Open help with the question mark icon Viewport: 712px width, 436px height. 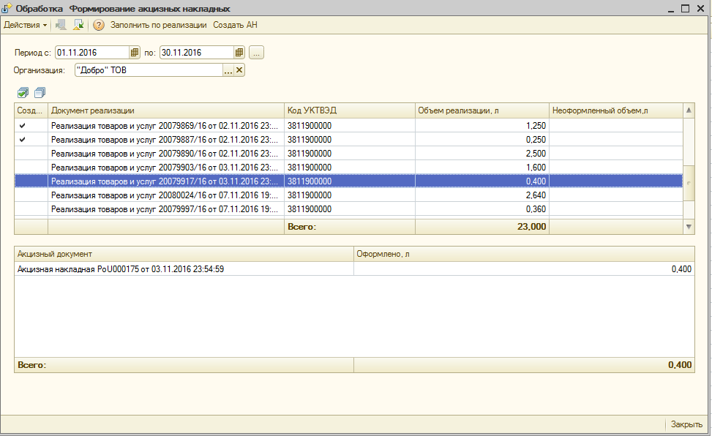point(99,25)
